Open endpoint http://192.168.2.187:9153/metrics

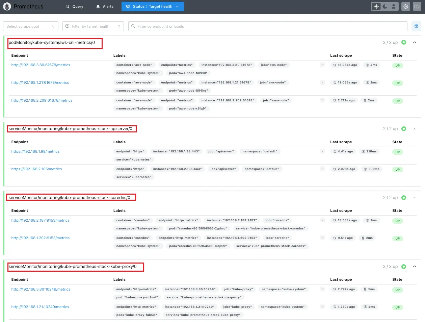[41, 220]
